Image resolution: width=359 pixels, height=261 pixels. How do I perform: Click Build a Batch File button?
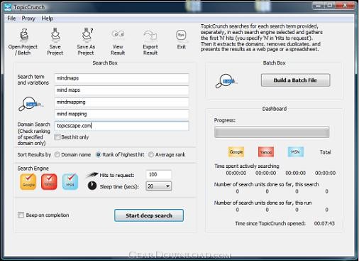coord(295,80)
